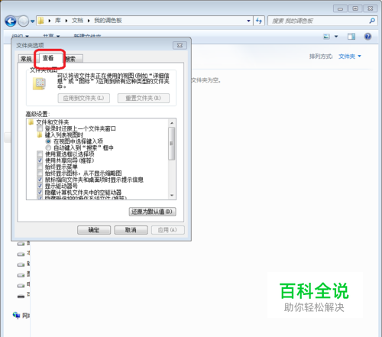Toggle 鼠标指向文件夹和桌面项时显示提示信息 checkbox

click(40, 180)
